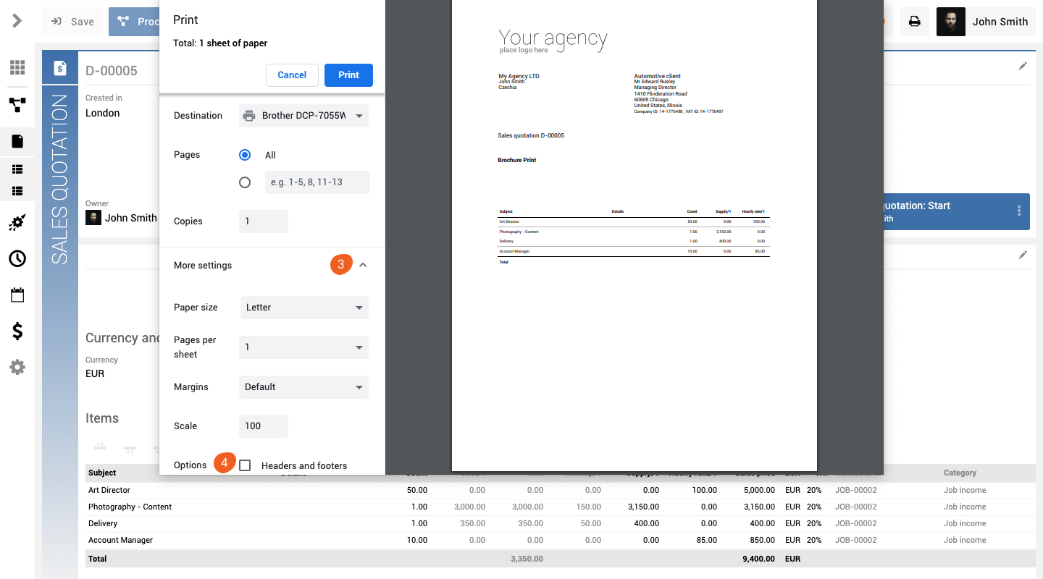Click Art Director row subject

[109, 490]
